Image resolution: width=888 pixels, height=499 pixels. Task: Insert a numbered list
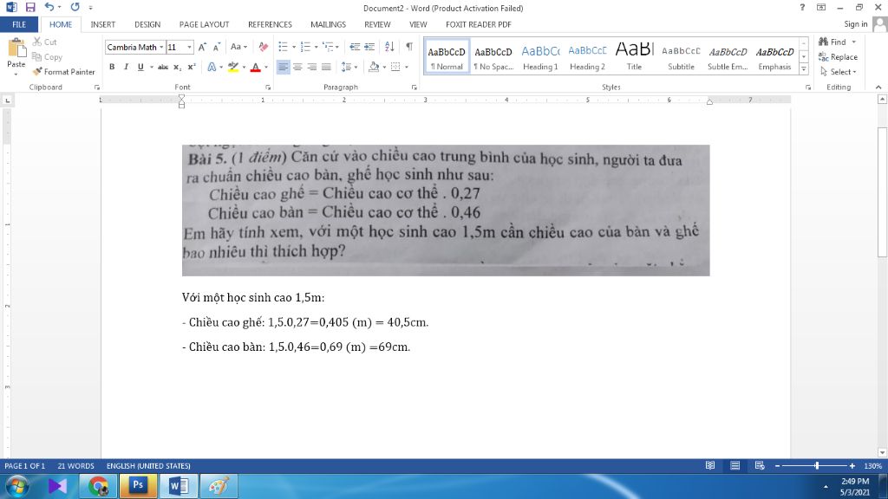pyautogui.click(x=305, y=47)
